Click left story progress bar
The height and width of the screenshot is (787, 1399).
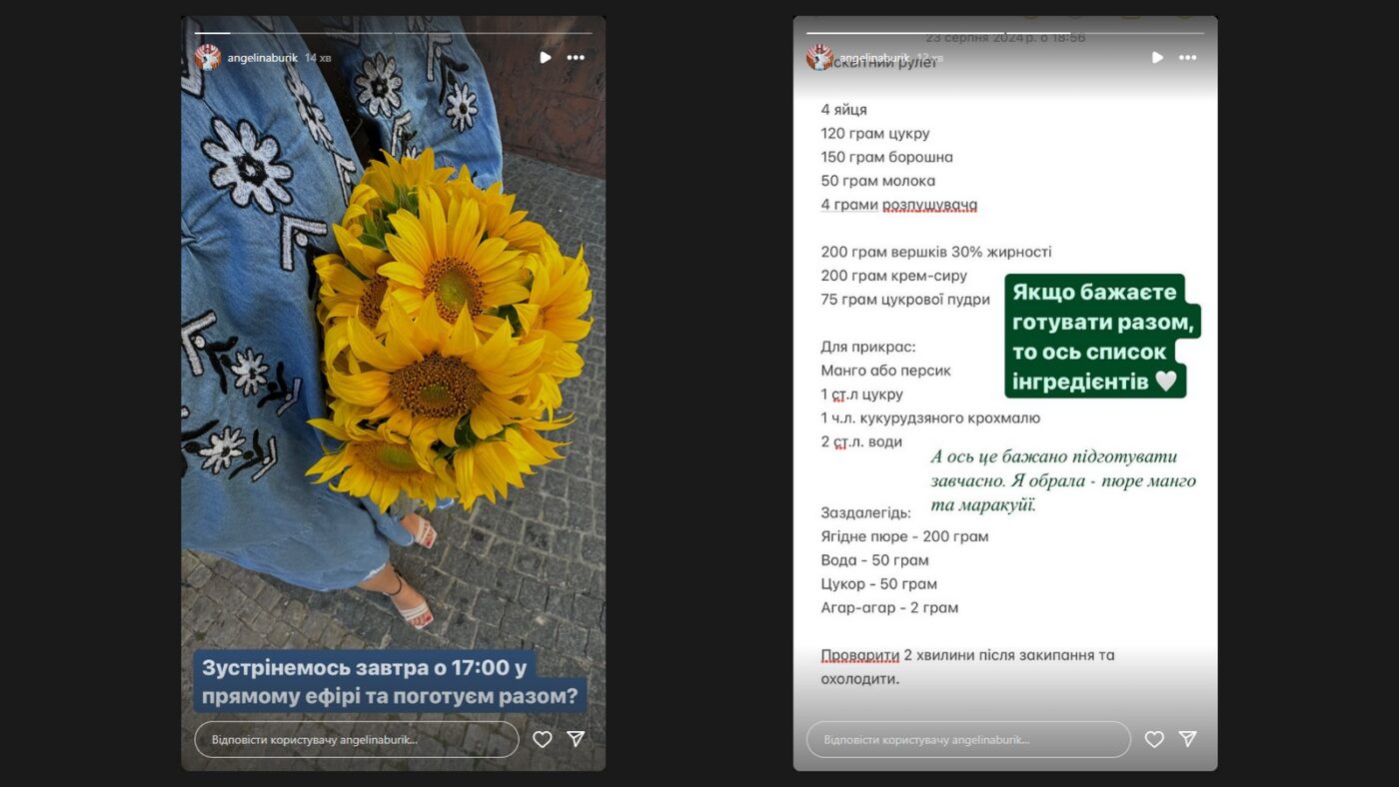click(x=393, y=33)
